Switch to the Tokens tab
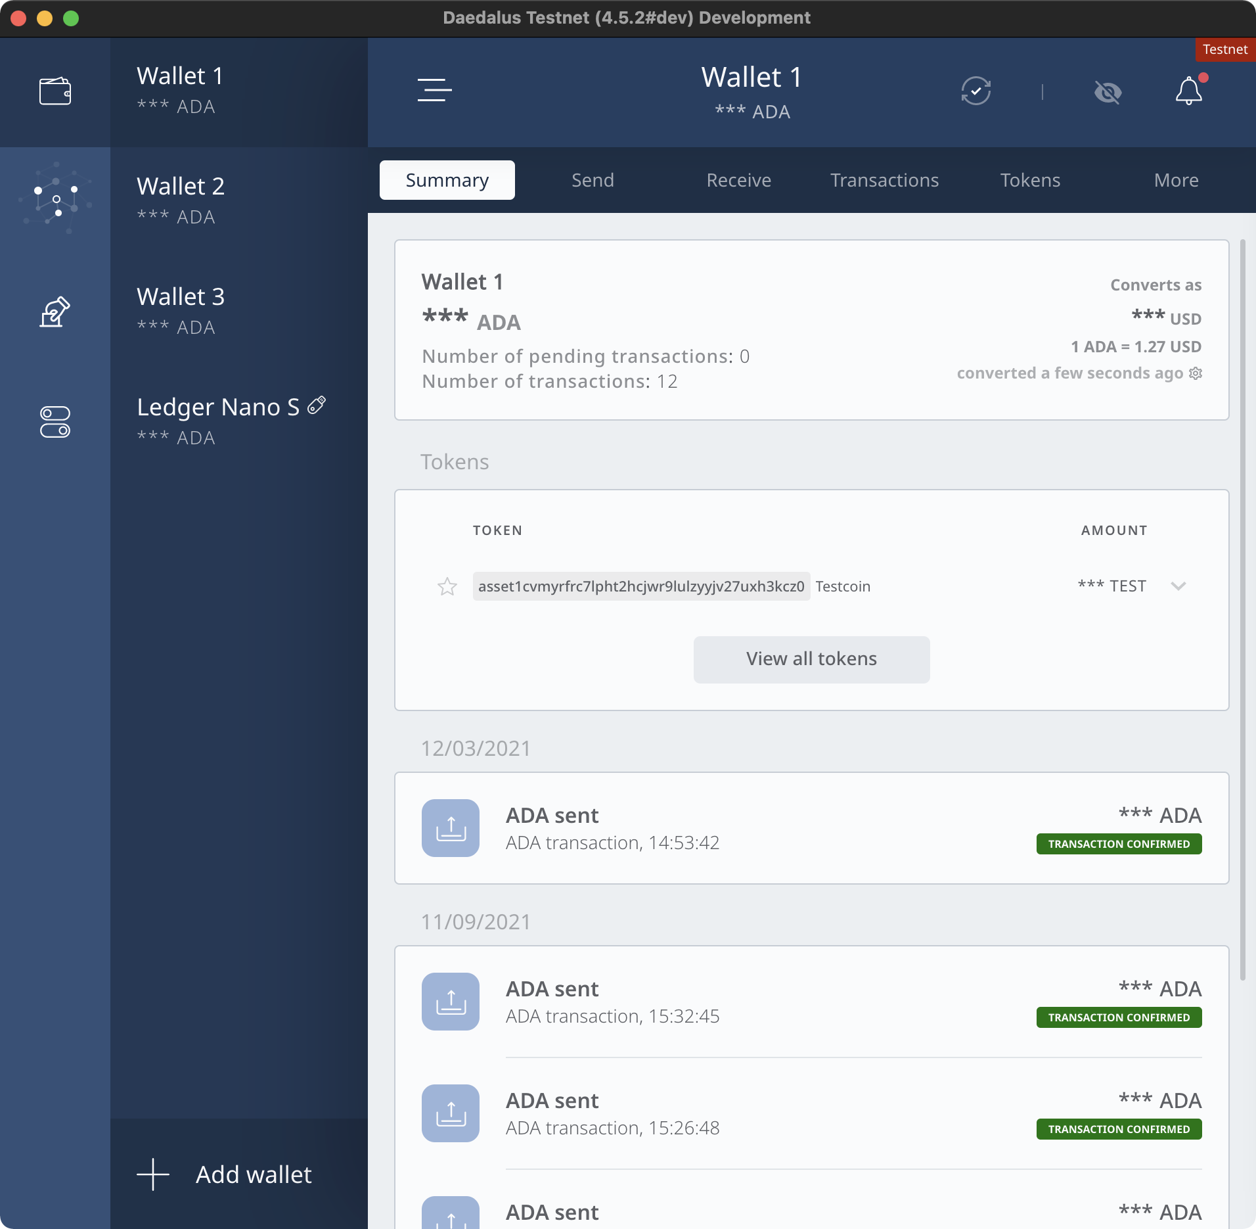 (x=1031, y=180)
